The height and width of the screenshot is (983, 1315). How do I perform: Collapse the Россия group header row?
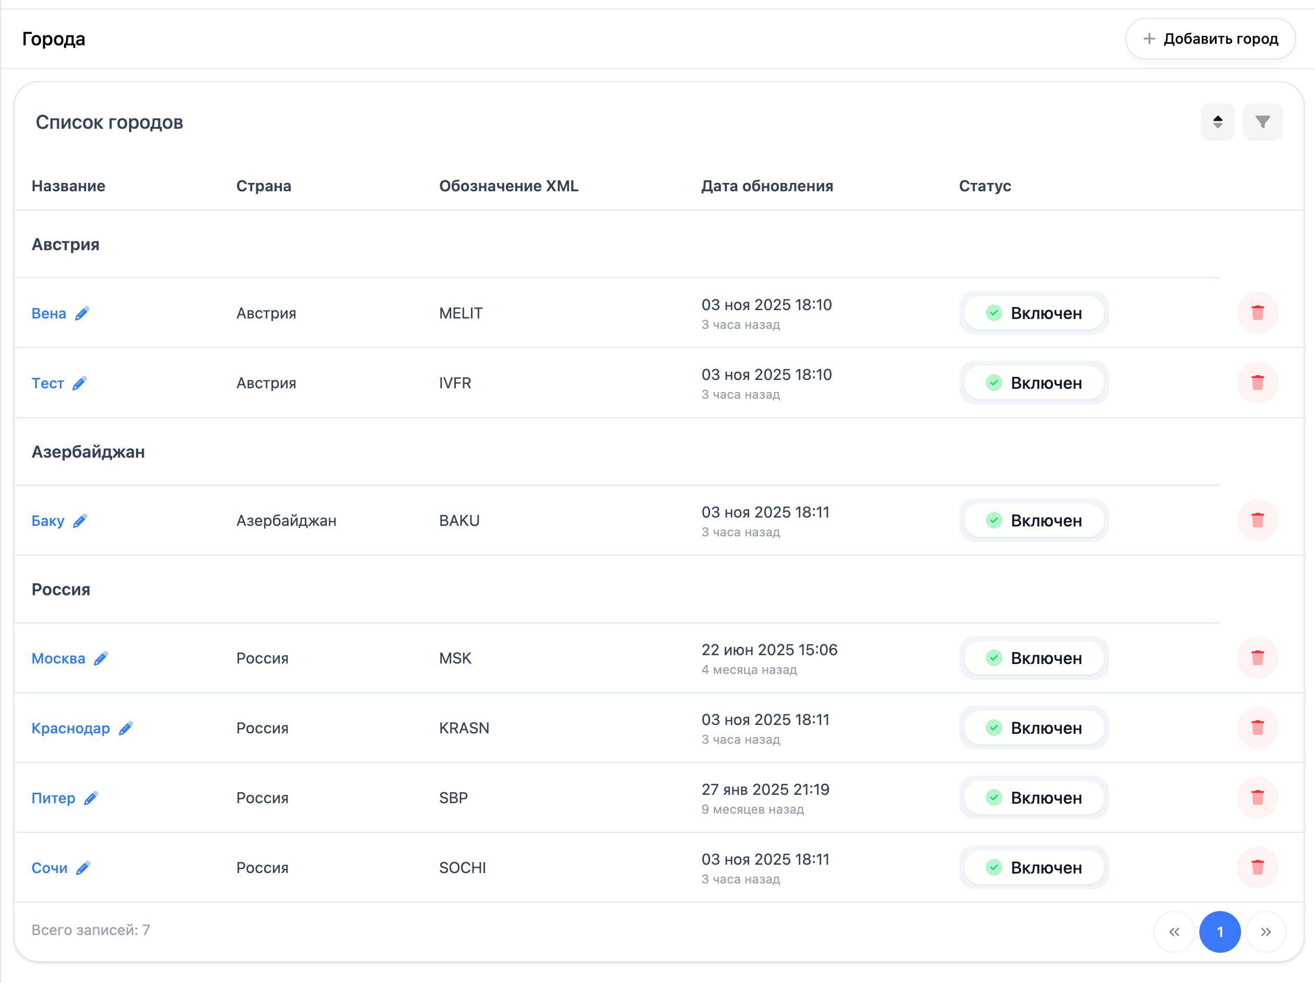click(60, 590)
